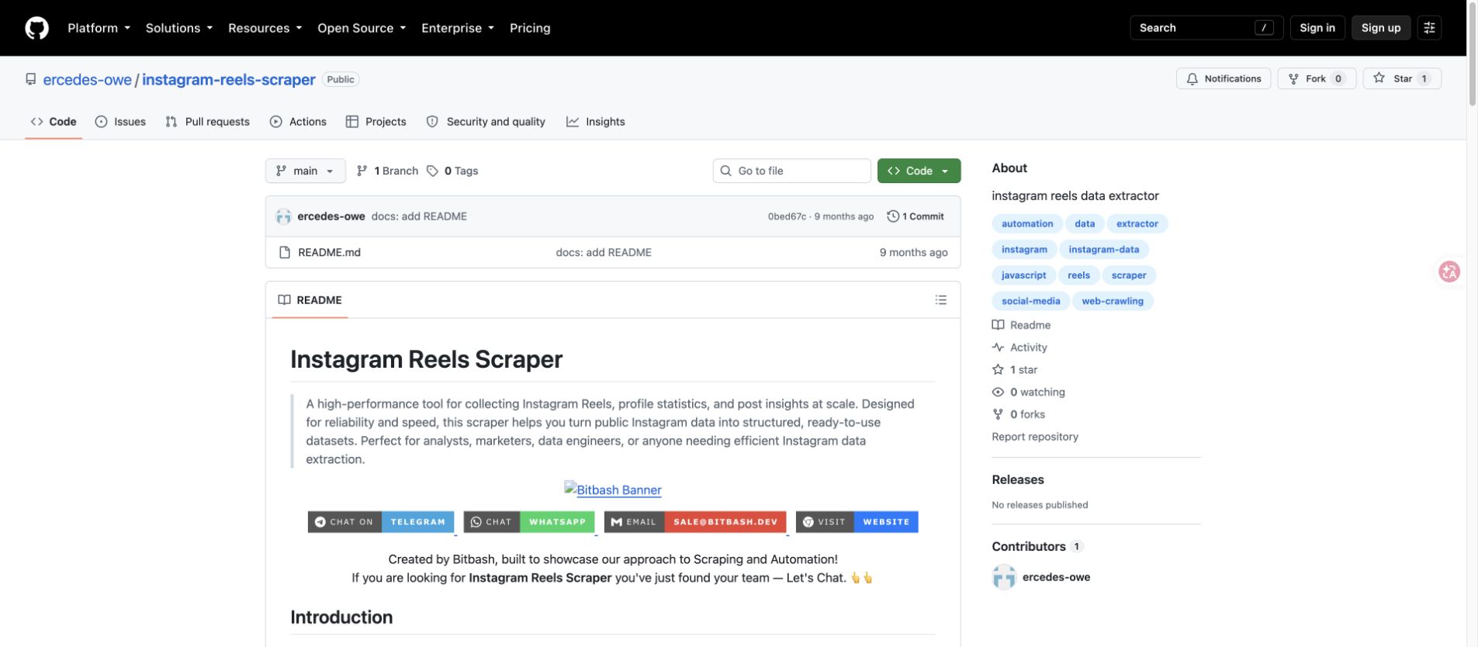Click the Readme book icon in About
Image resolution: width=1478 pixels, height=647 pixels.
point(998,324)
